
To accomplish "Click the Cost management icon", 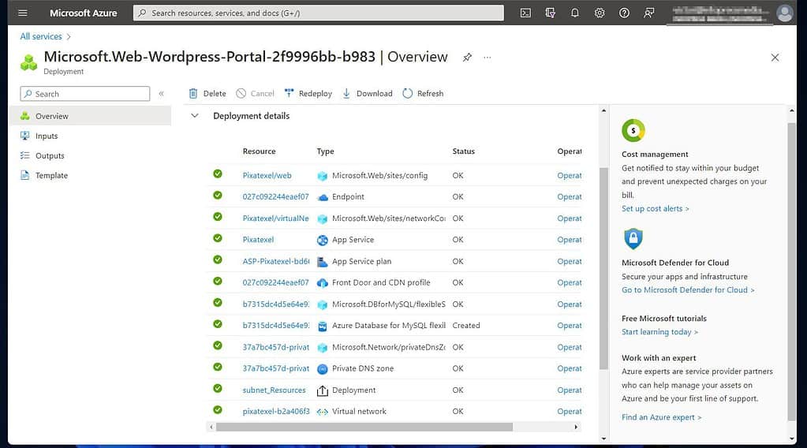I will (x=633, y=131).
